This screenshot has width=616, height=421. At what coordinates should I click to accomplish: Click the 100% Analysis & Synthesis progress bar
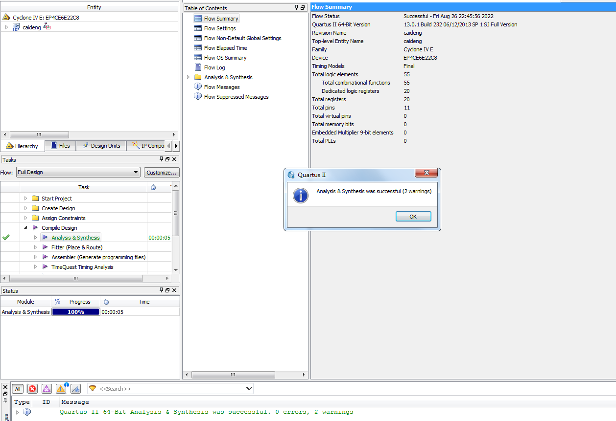76,312
